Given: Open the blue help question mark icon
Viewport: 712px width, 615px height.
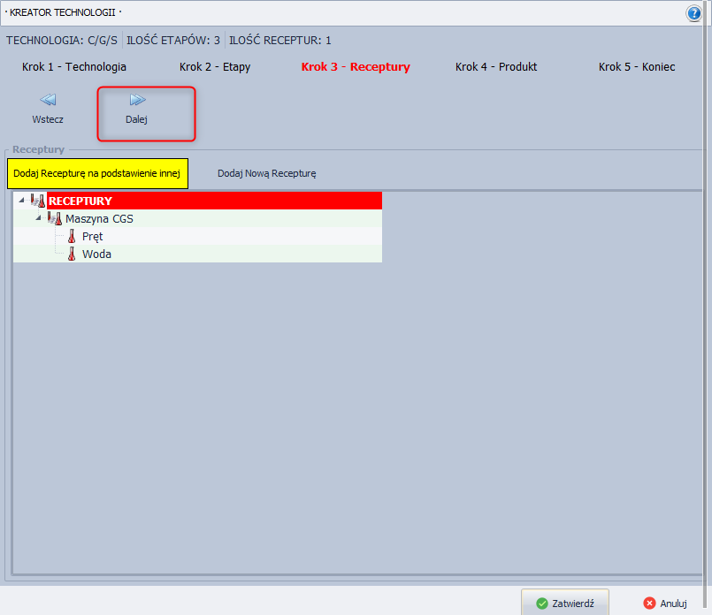Looking at the screenshot, I should pos(693,13).
